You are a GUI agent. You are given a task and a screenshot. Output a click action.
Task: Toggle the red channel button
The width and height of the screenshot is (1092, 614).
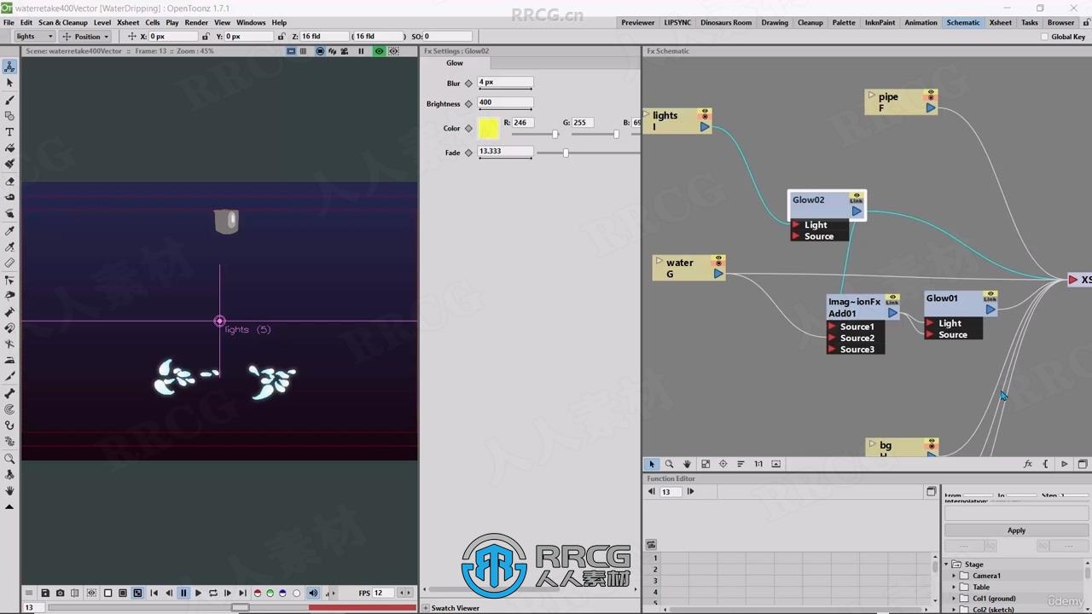point(258,593)
